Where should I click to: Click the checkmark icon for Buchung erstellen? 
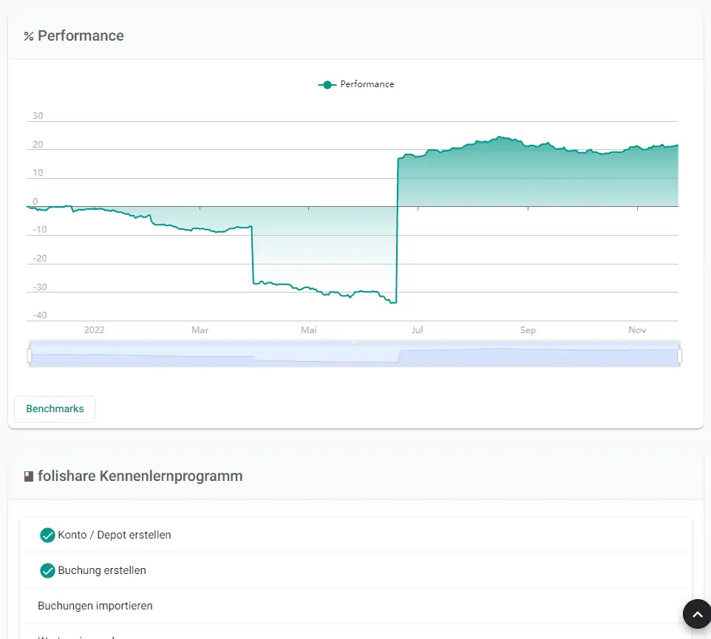coord(47,570)
